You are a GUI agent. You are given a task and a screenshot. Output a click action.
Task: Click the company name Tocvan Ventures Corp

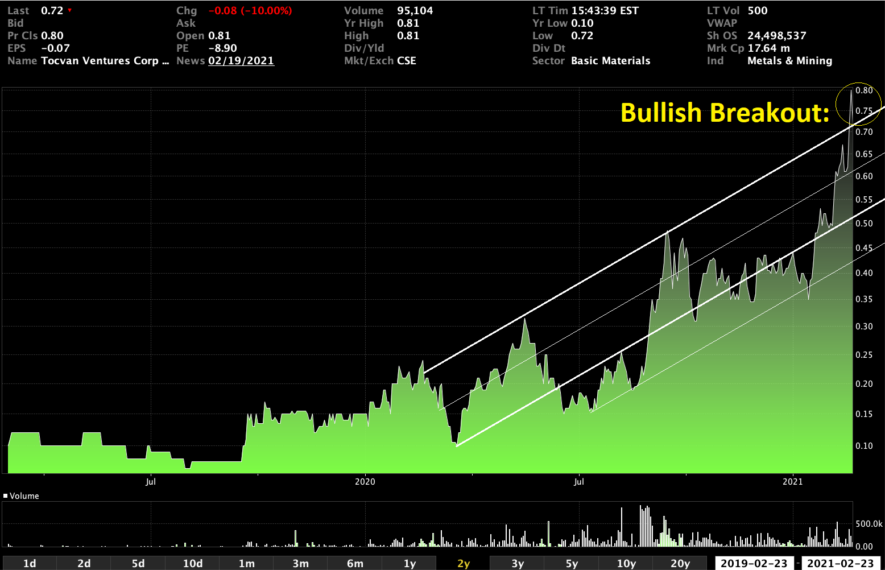click(105, 61)
